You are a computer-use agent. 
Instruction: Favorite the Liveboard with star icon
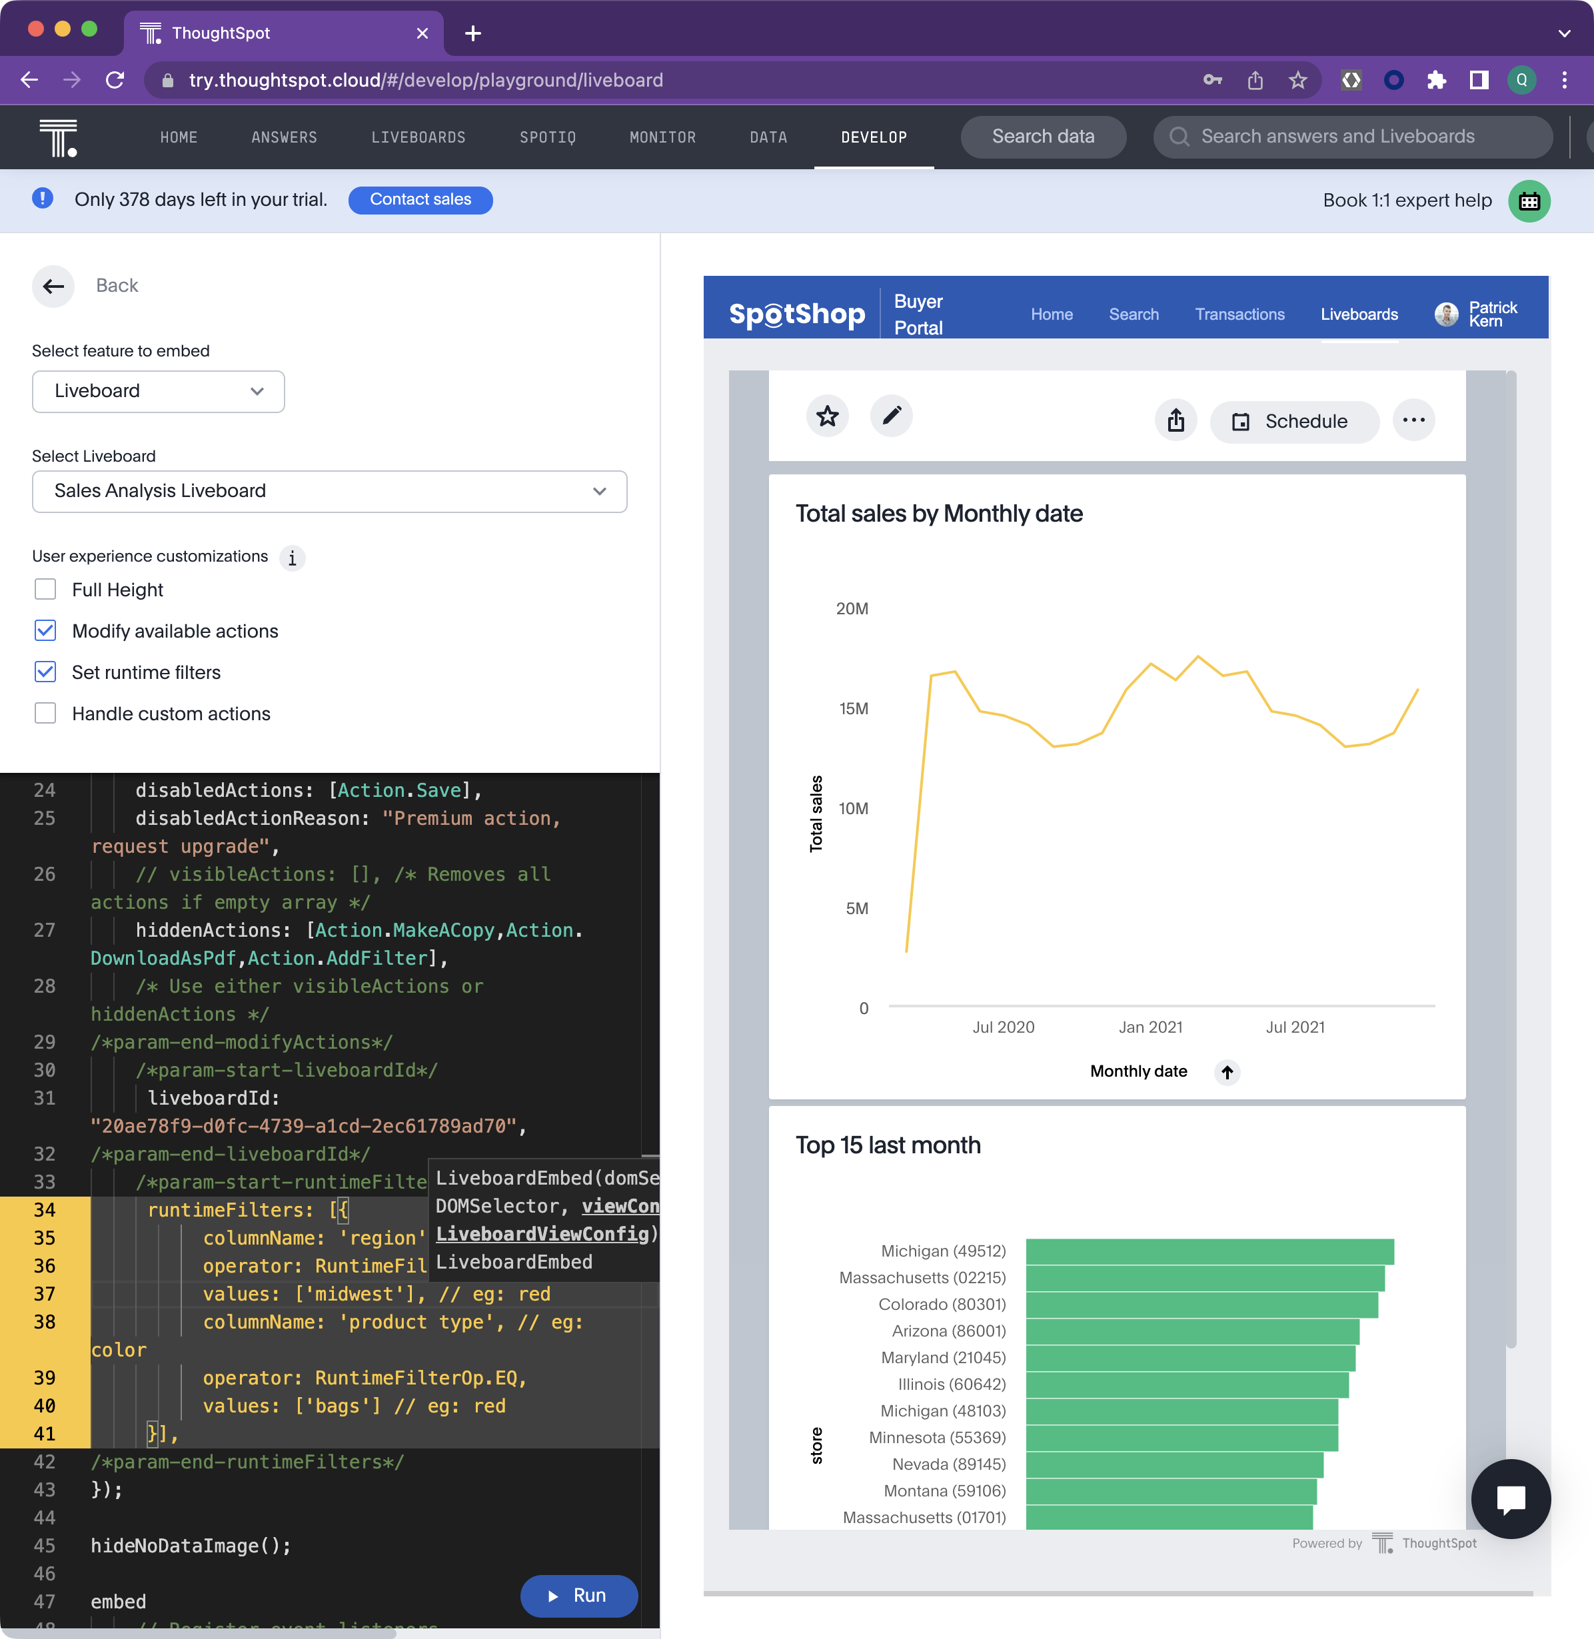click(x=827, y=416)
